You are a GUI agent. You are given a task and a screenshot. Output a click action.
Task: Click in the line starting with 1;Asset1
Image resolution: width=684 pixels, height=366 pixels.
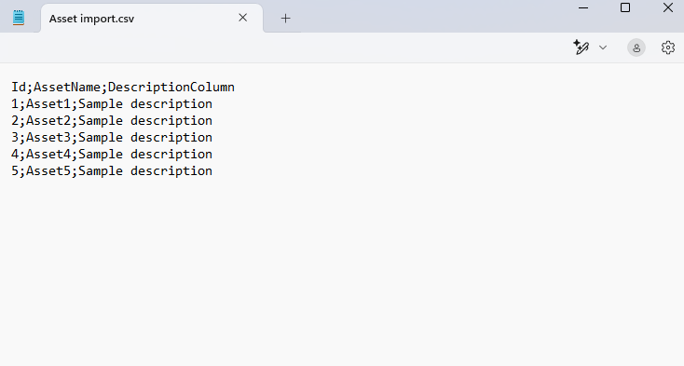click(112, 104)
